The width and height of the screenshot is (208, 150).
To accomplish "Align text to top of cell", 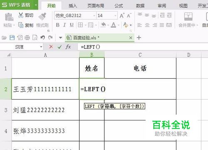I will (140, 15).
